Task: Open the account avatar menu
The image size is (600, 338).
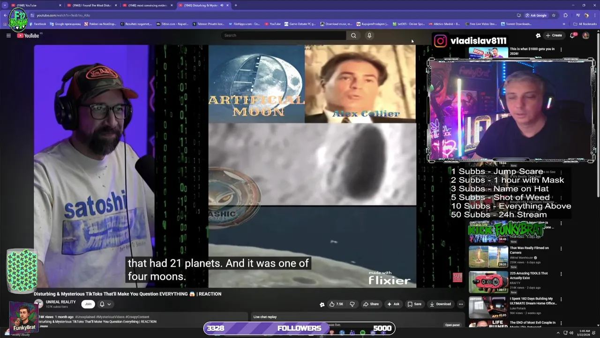Action: click(585, 35)
